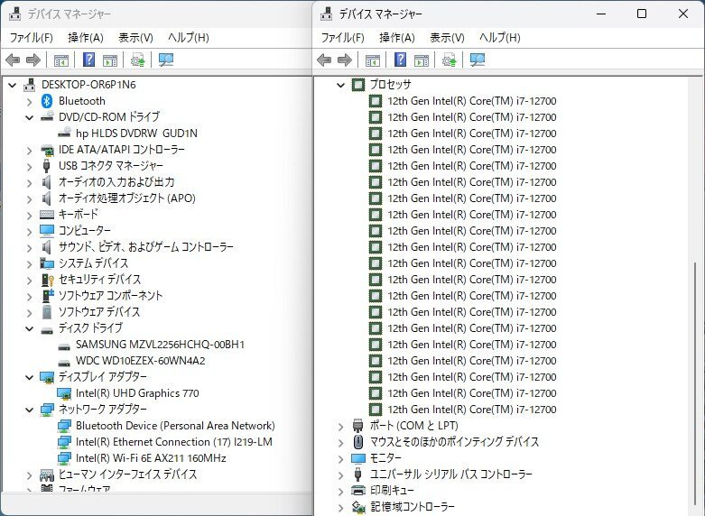Expand the モニター category
The height and width of the screenshot is (516, 705).
pyautogui.click(x=341, y=459)
